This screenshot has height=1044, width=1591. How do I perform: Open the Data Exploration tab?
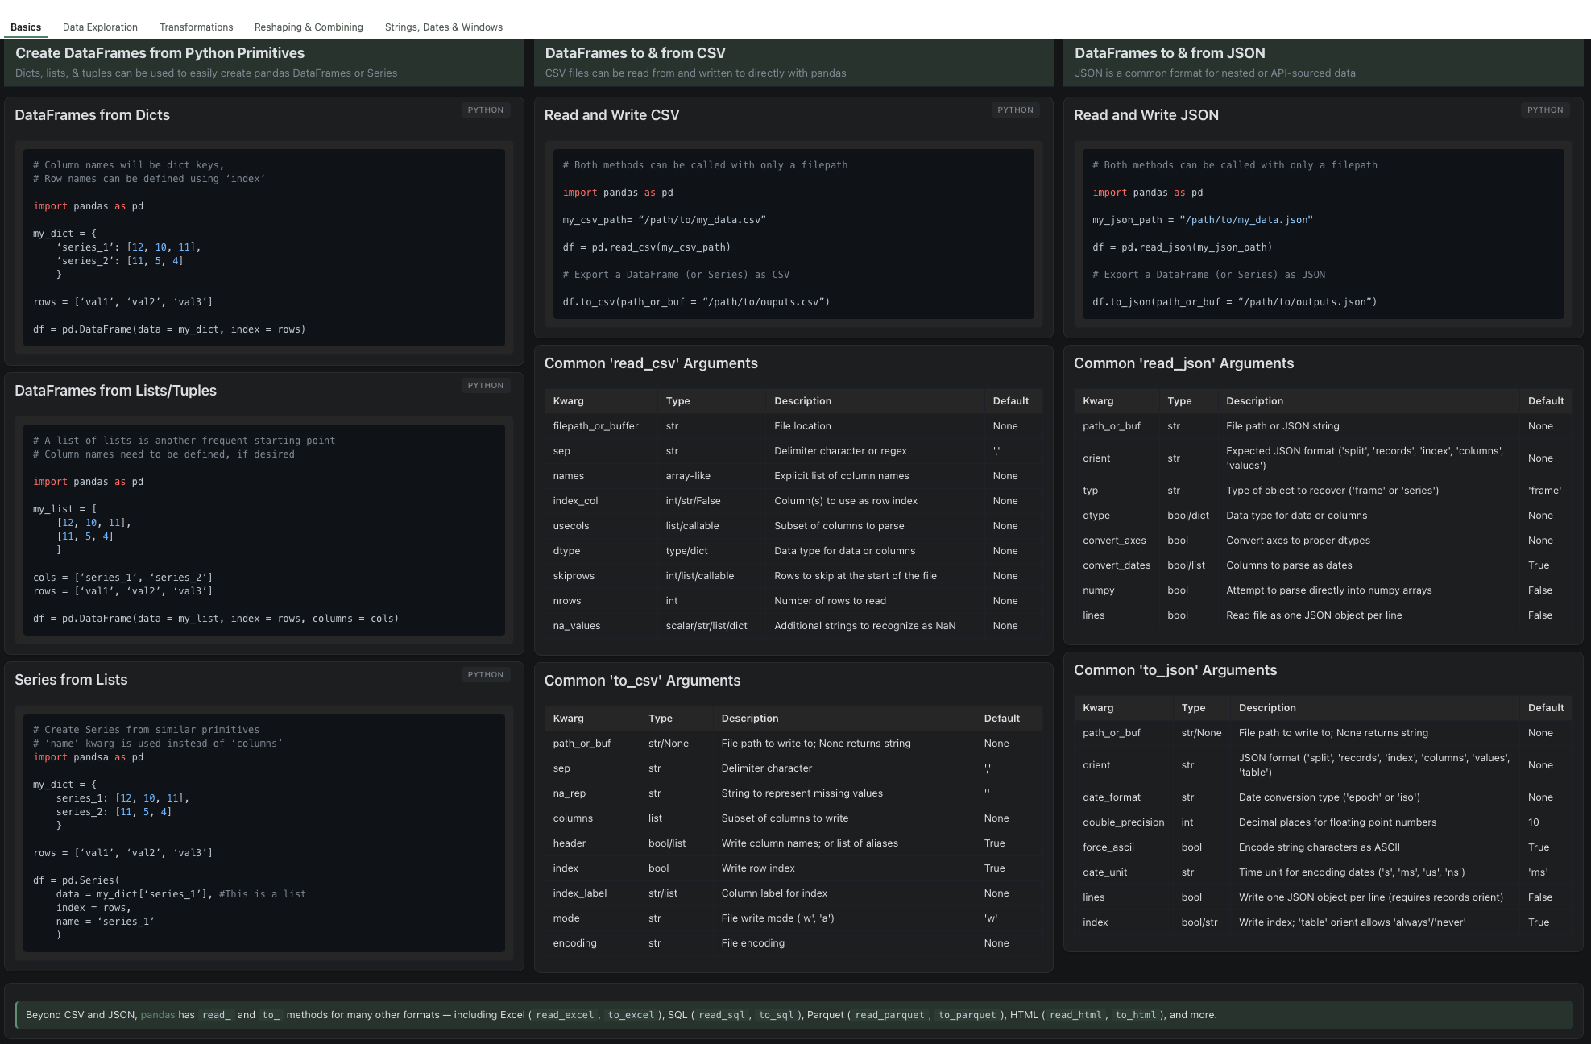100,27
